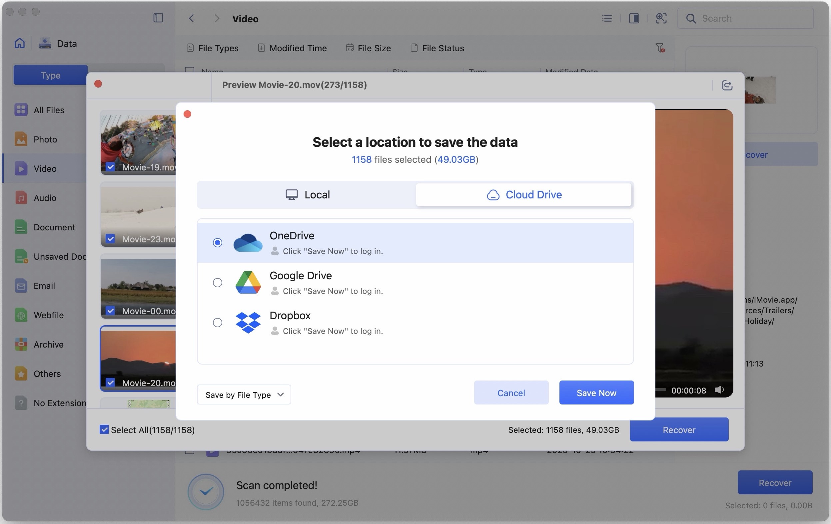Switch to the Cloud Drive tab
This screenshot has height=524, width=831.
(x=523, y=195)
